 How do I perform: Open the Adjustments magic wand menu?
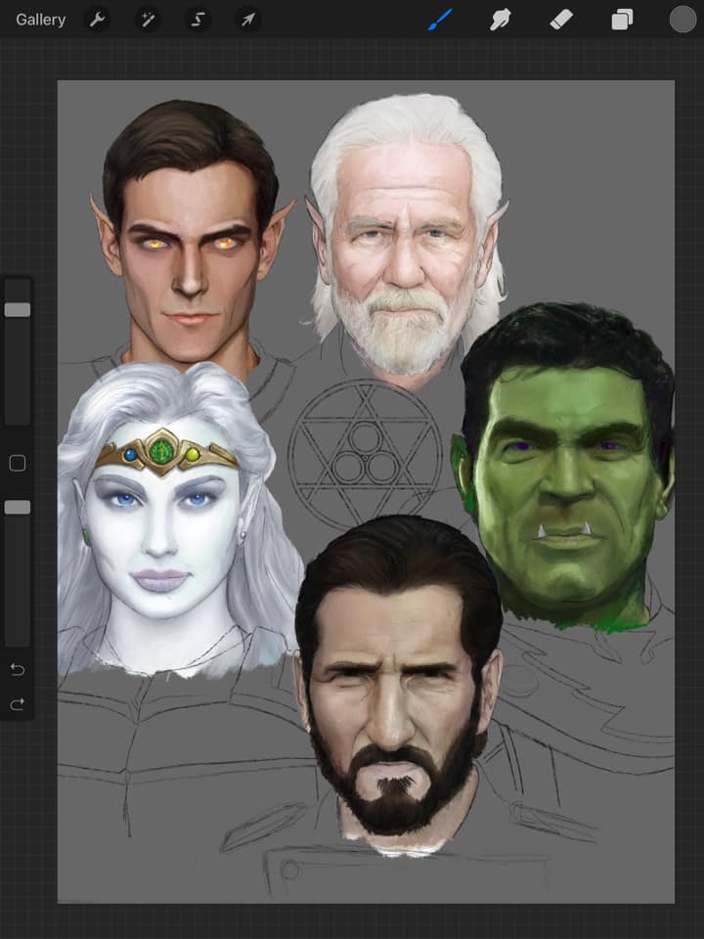(147, 20)
